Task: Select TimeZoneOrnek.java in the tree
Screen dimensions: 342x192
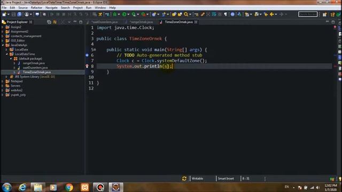Action: click(x=37, y=72)
